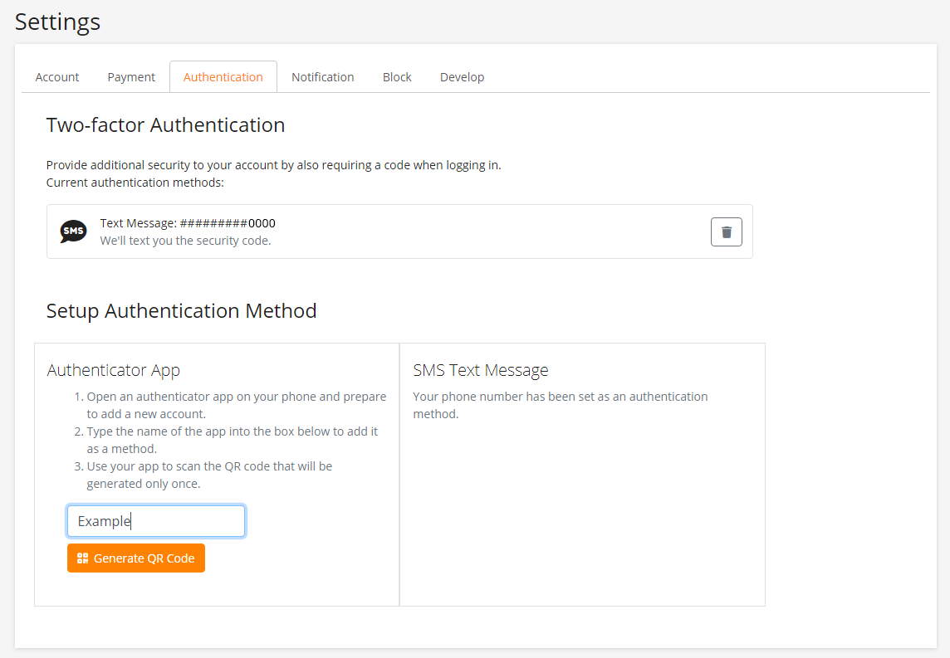Viewport: 950px width, 658px height.
Task: Open the Account tab
Action: 57,77
